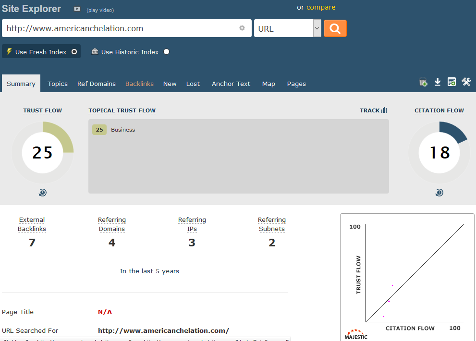
Task: Click the play video icon
Action: click(77, 9)
